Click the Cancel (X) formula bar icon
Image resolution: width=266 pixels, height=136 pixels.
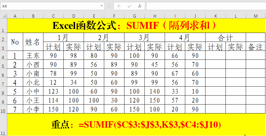(x=119, y=6)
